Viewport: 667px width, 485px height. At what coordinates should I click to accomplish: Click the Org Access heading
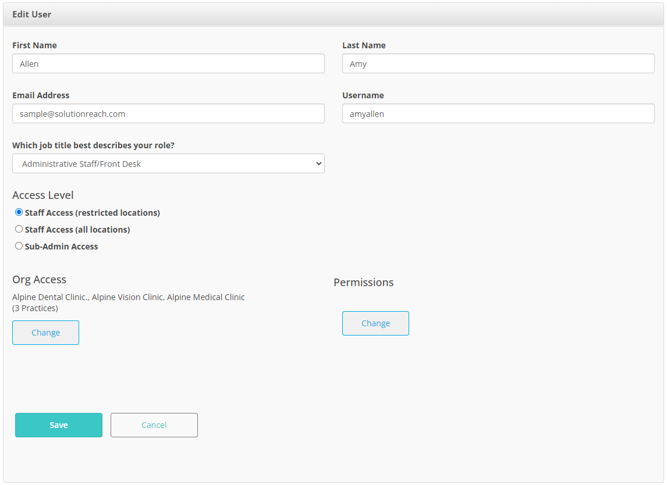pyautogui.click(x=39, y=280)
